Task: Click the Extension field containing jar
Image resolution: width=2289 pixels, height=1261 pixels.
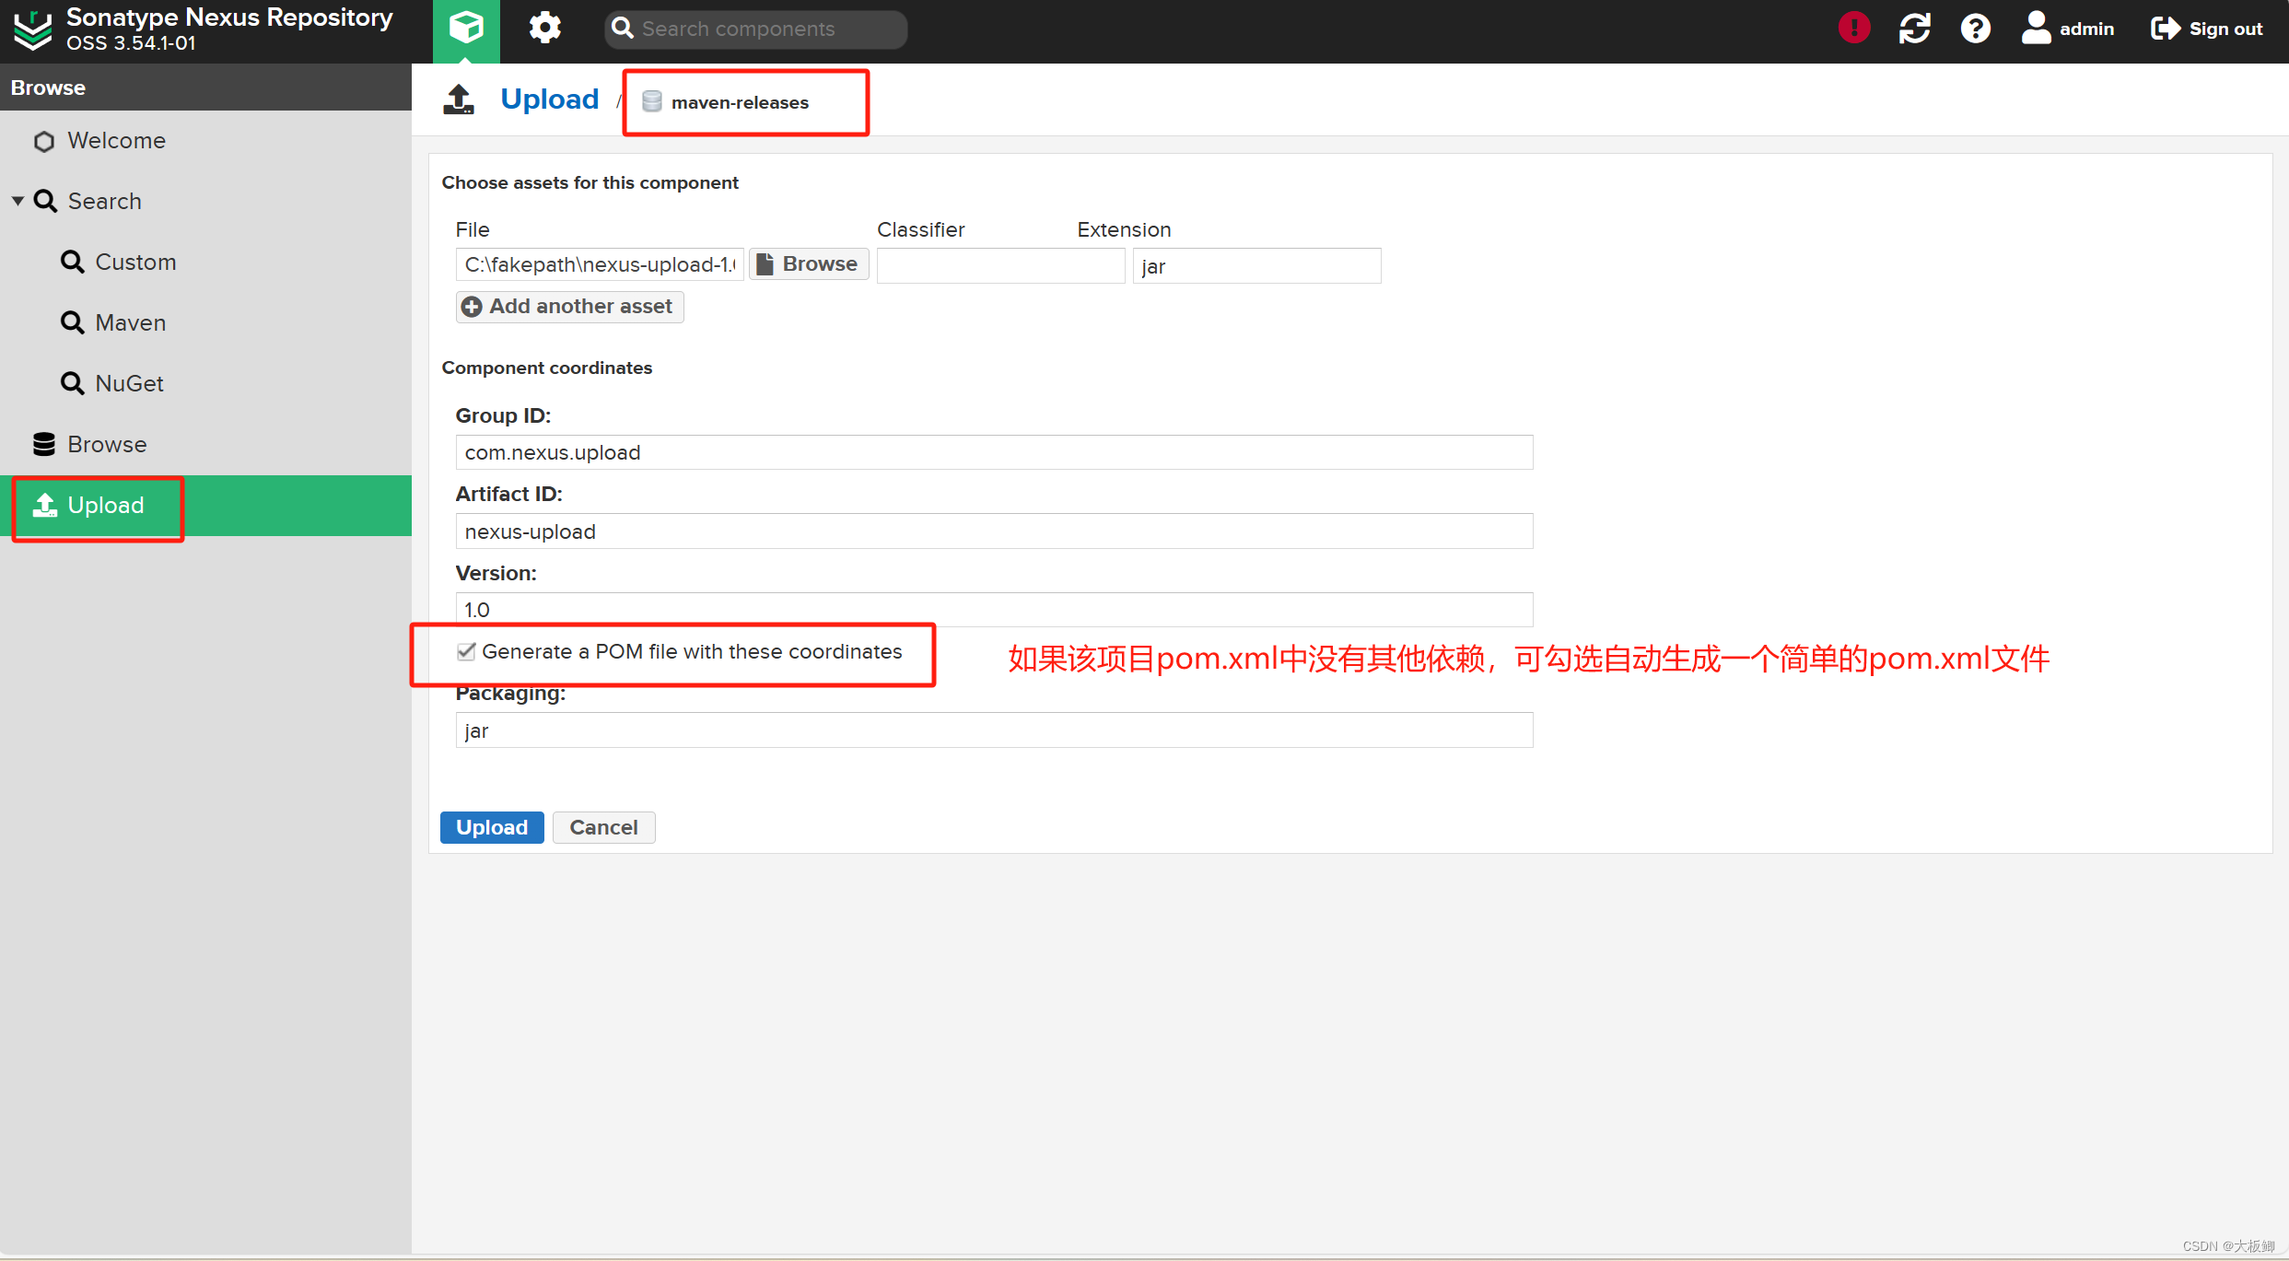Action: click(1256, 265)
